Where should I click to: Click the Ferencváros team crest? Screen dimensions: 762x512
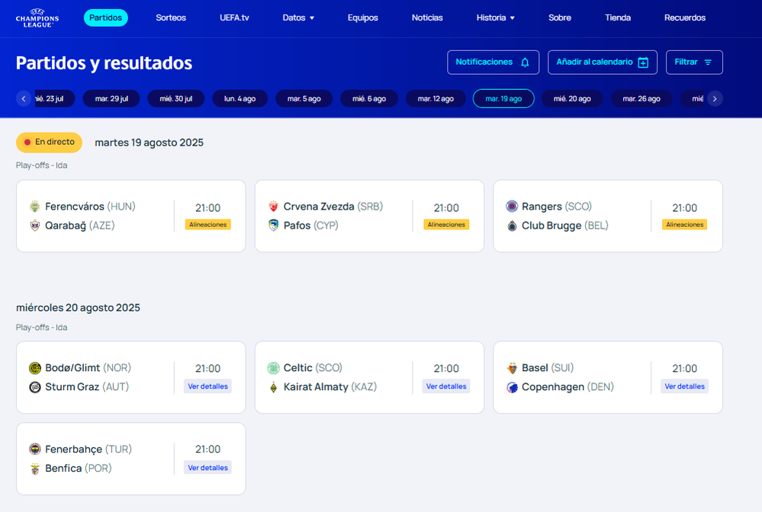click(x=34, y=206)
